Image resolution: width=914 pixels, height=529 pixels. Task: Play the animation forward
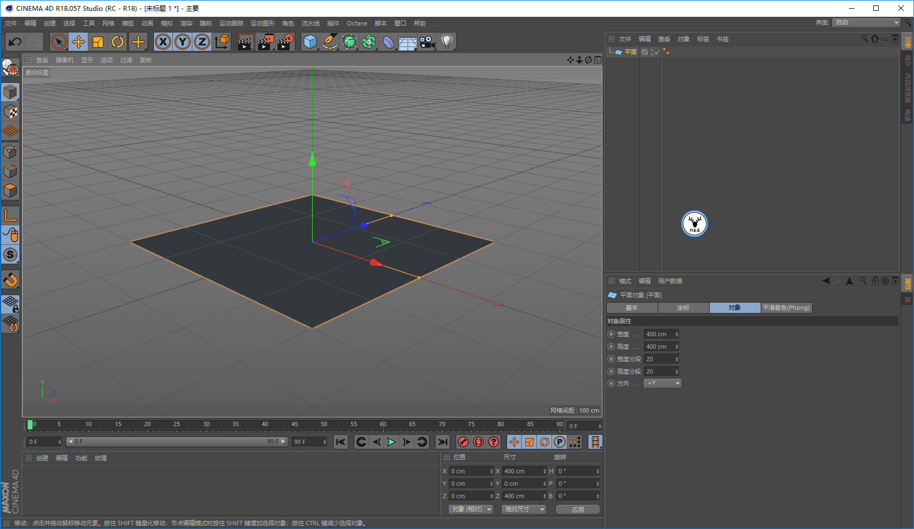click(x=391, y=442)
